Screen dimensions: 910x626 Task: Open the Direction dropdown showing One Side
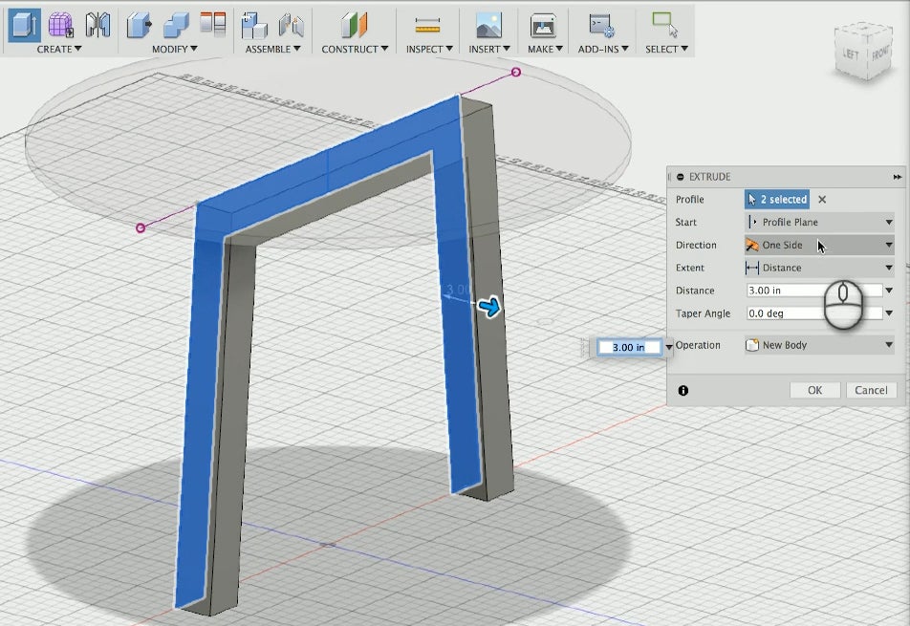click(x=819, y=245)
